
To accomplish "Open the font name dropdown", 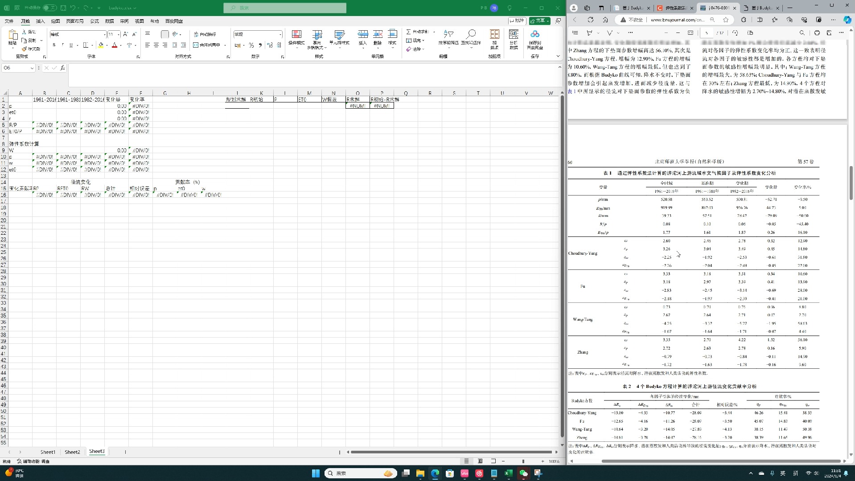I will point(104,34).
